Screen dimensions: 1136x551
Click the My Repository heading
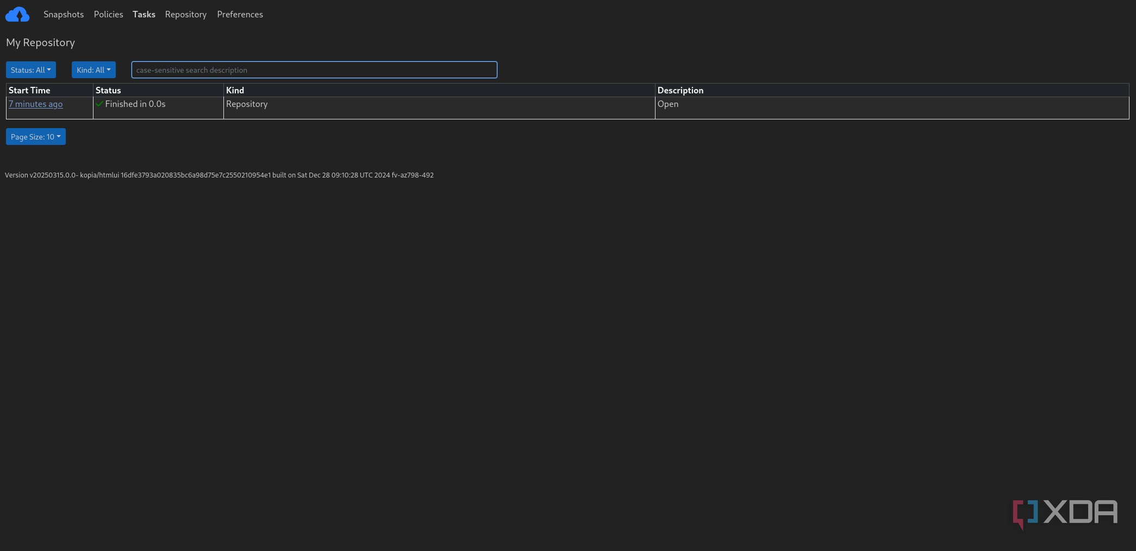pyautogui.click(x=40, y=42)
